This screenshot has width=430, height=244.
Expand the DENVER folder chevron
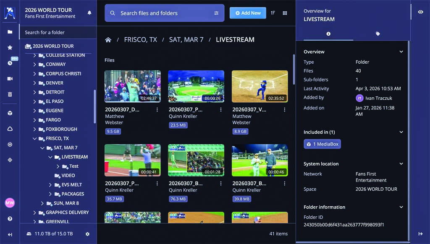click(34, 83)
